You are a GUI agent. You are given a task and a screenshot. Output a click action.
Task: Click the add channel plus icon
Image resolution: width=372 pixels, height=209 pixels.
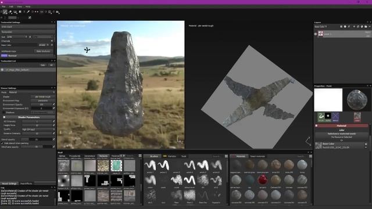click(52, 41)
